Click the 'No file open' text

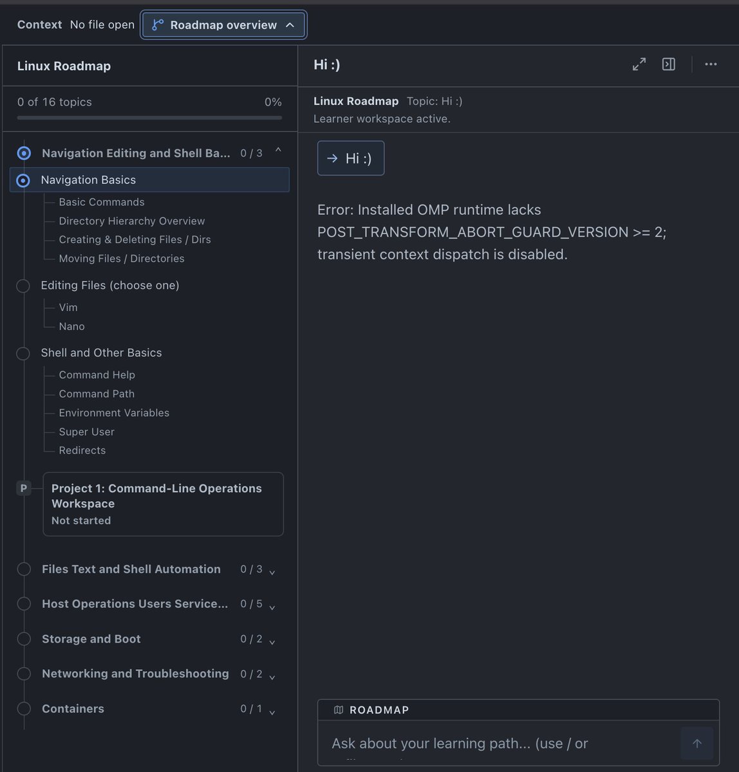[102, 25]
